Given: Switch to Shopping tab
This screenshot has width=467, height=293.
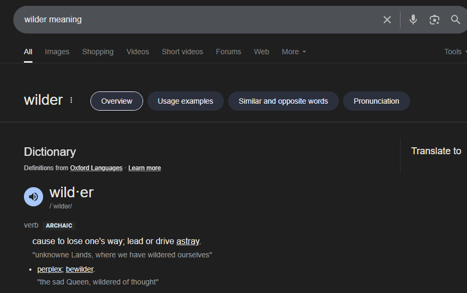Looking at the screenshot, I should (98, 52).
